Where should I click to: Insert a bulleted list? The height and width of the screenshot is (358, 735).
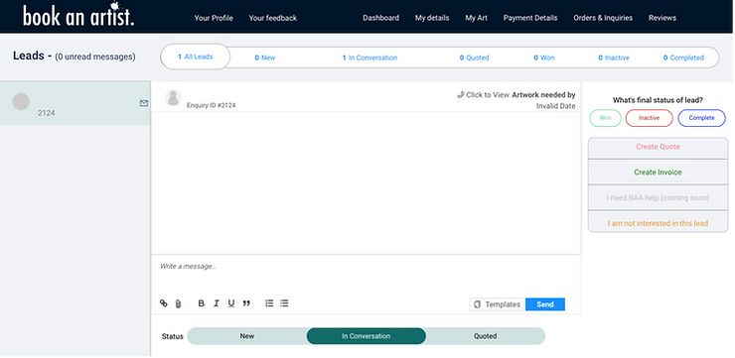284,303
